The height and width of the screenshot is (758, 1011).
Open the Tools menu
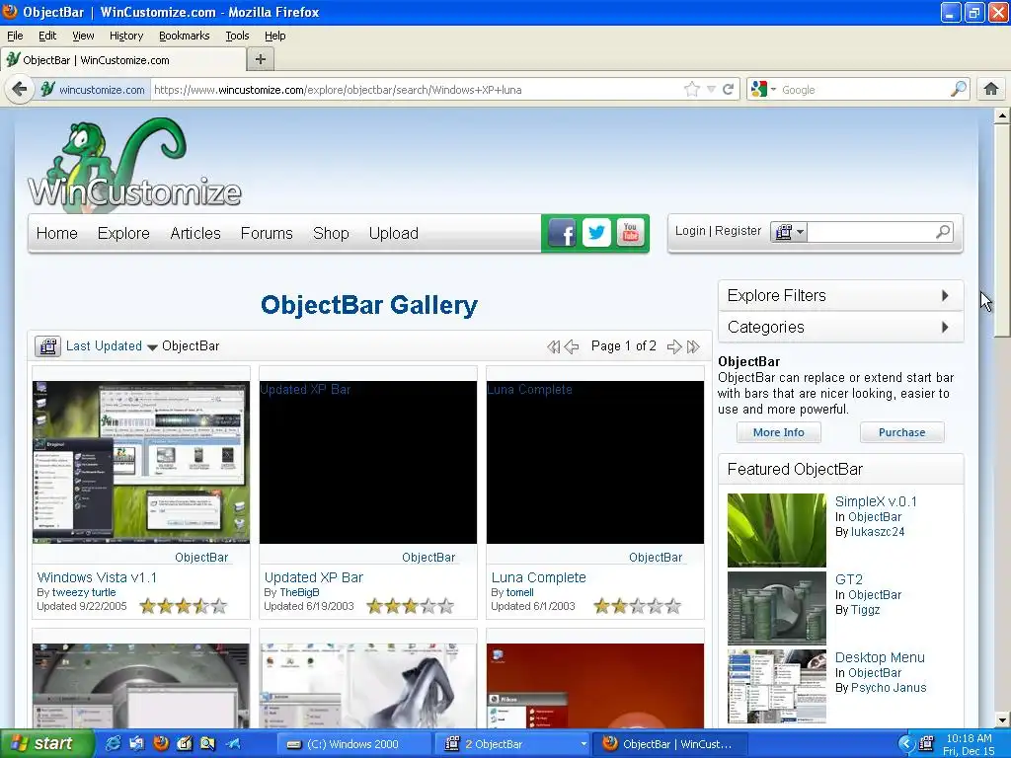(237, 36)
